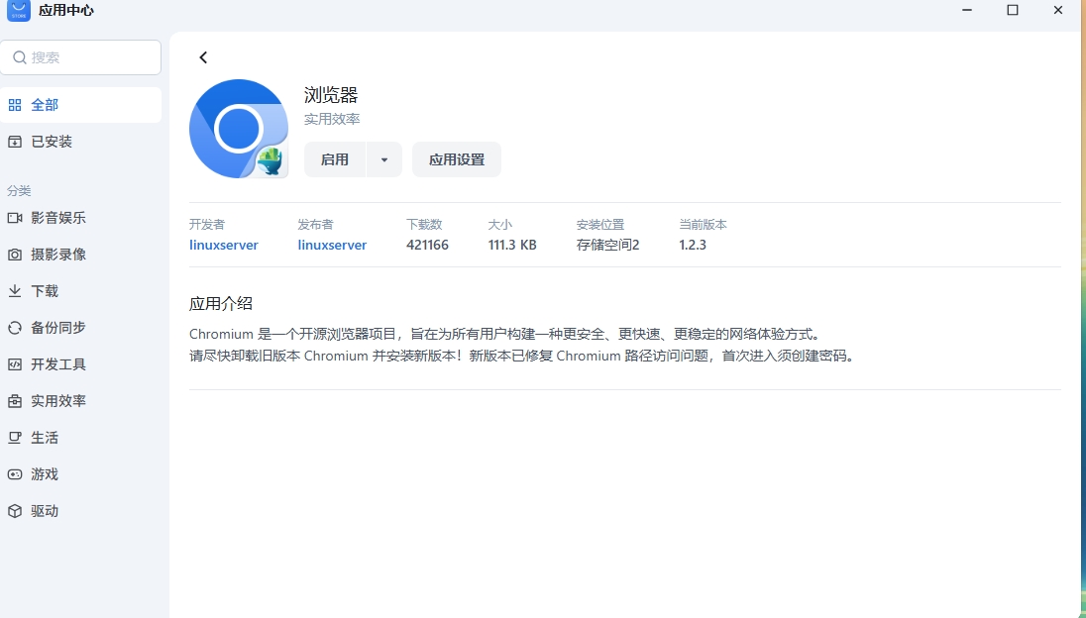This screenshot has height=618, width=1086.
Task: Close the App Center window
Action: click(1057, 10)
